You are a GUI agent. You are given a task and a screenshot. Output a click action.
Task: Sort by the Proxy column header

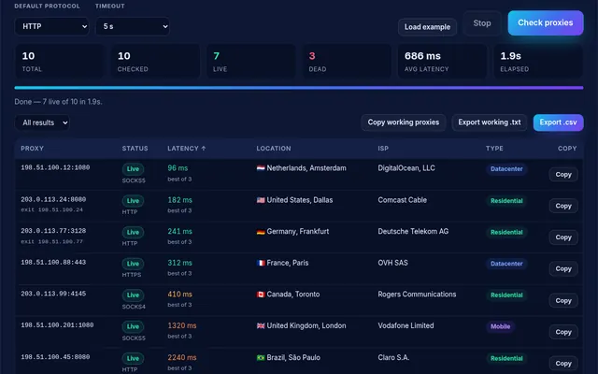click(x=32, y=149)
